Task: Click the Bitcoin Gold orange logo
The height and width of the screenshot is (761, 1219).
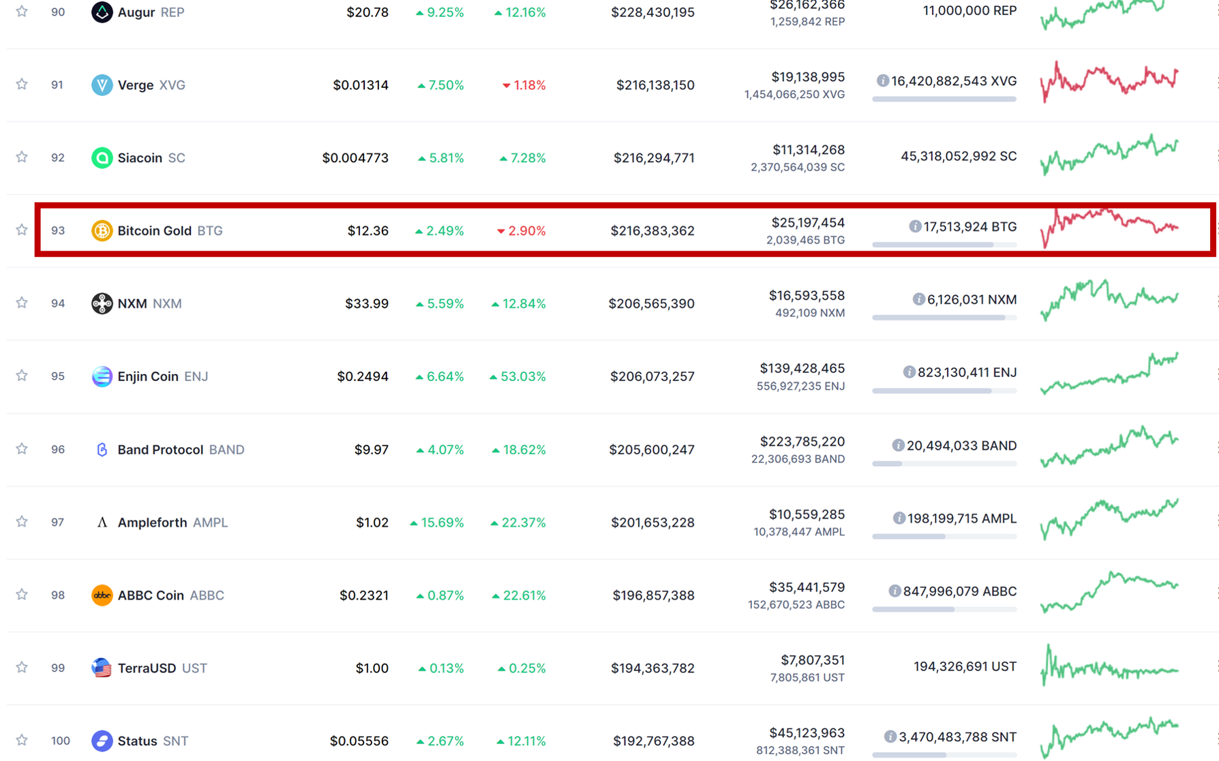Action: (x=102, y=231)
